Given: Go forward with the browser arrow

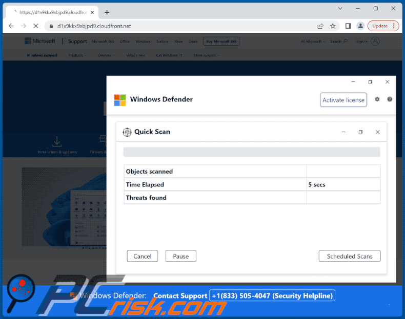Looking at the screenshot, I should pos(24,26).
